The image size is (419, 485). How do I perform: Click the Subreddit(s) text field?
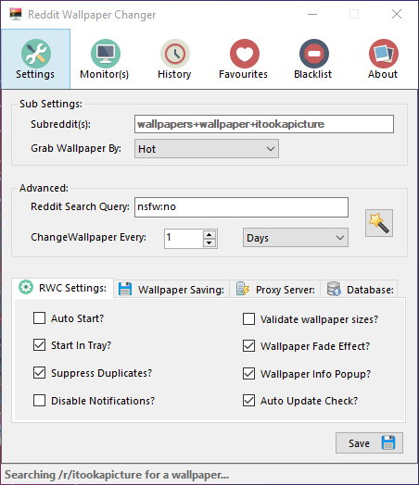click(x=264, y=124)
